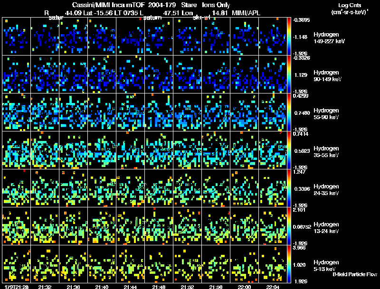Open the Hydrogen 24-35 keV panel at 22:04
Screen dimensions: 380x289
(x=273, y=188)
